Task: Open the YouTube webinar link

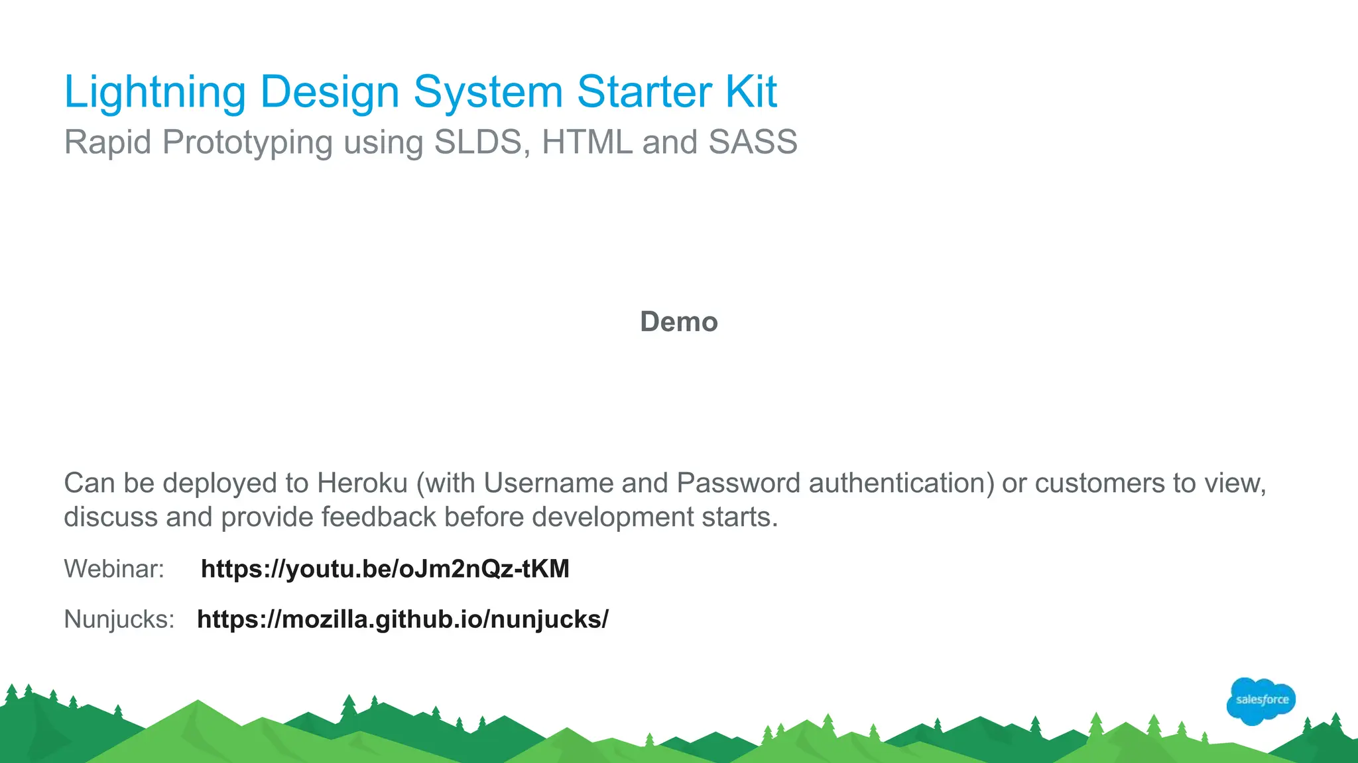Action: (x=385, y=569)
